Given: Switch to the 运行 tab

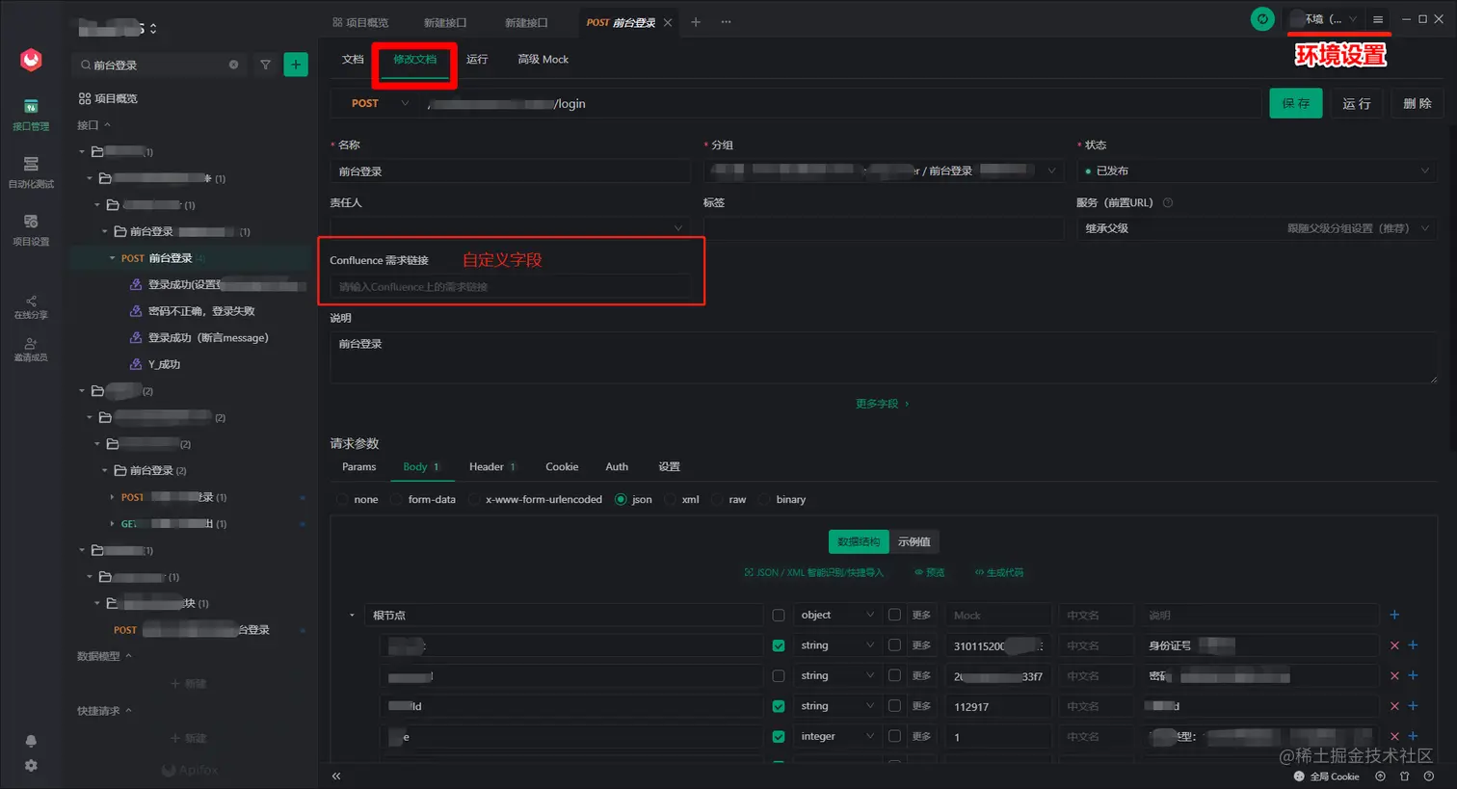Looking at the screenshot, I should [x=477, y=59].
